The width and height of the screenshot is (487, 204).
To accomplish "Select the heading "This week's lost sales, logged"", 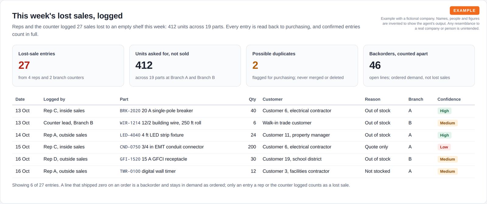I will coord(67,16).
